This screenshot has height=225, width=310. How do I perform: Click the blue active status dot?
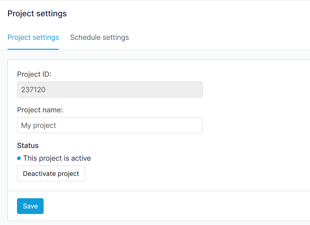[x=19, y=158]
